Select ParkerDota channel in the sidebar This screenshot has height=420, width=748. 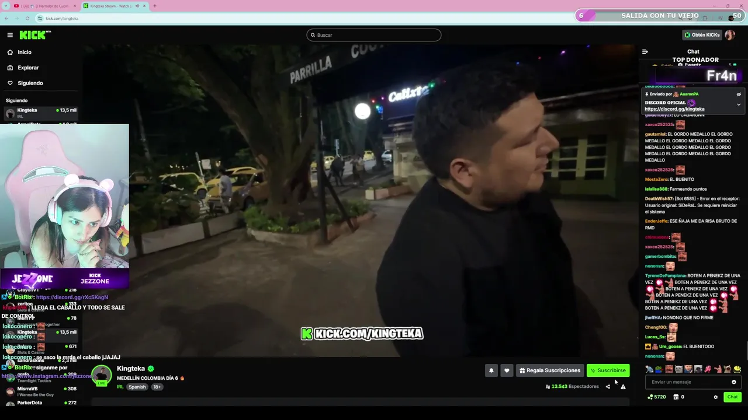[x=41, y=403]
